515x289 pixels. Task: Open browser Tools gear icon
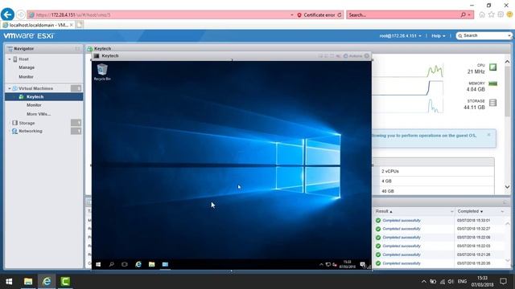(x=501, y=14)
